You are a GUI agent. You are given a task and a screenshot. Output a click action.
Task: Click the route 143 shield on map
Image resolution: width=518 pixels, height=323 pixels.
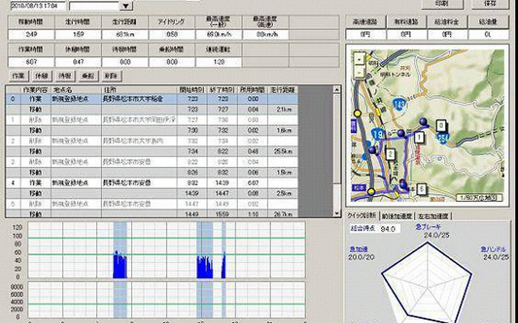click(399, 104)
